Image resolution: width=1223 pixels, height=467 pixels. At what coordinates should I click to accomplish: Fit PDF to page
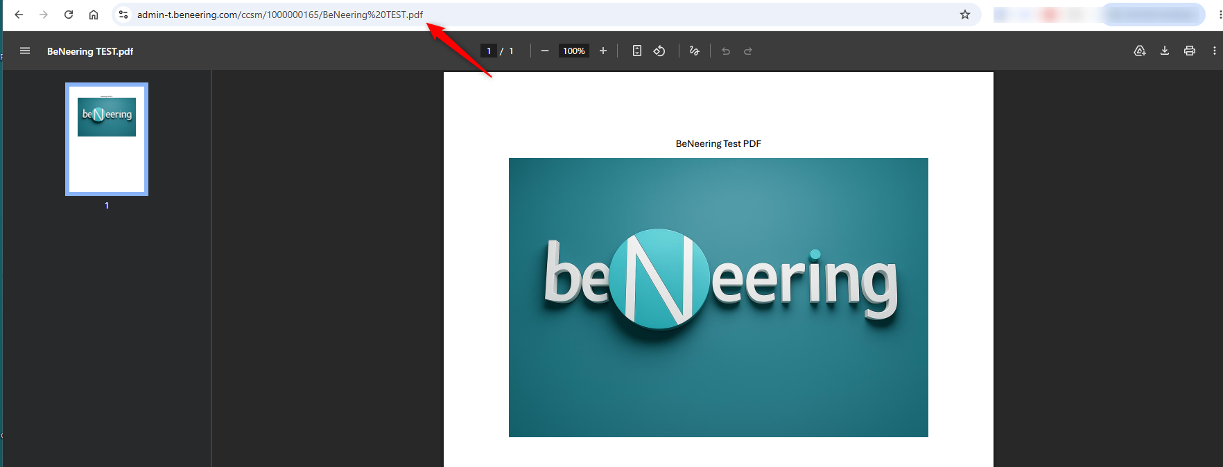(x=637, y=51)
